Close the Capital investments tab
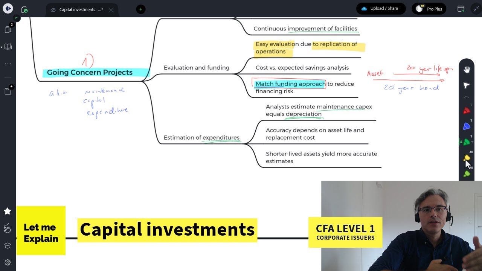 click(x=111, y=10)
